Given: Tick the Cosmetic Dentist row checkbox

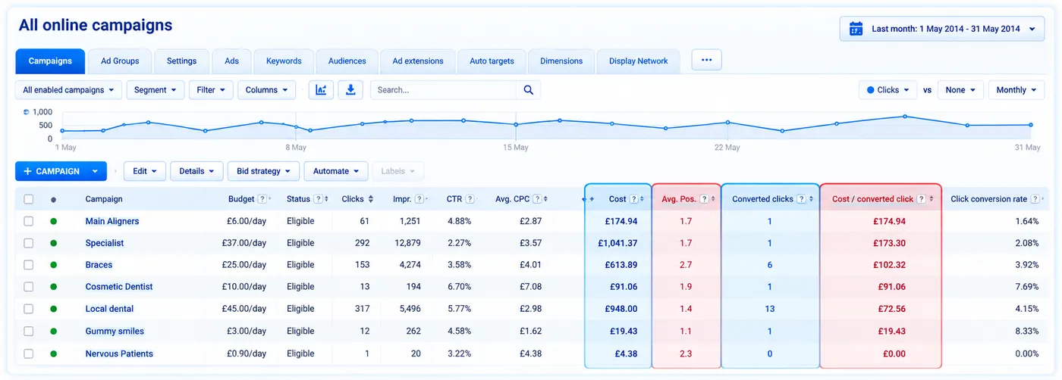Looking at the screenshot, I should [29, 287].
